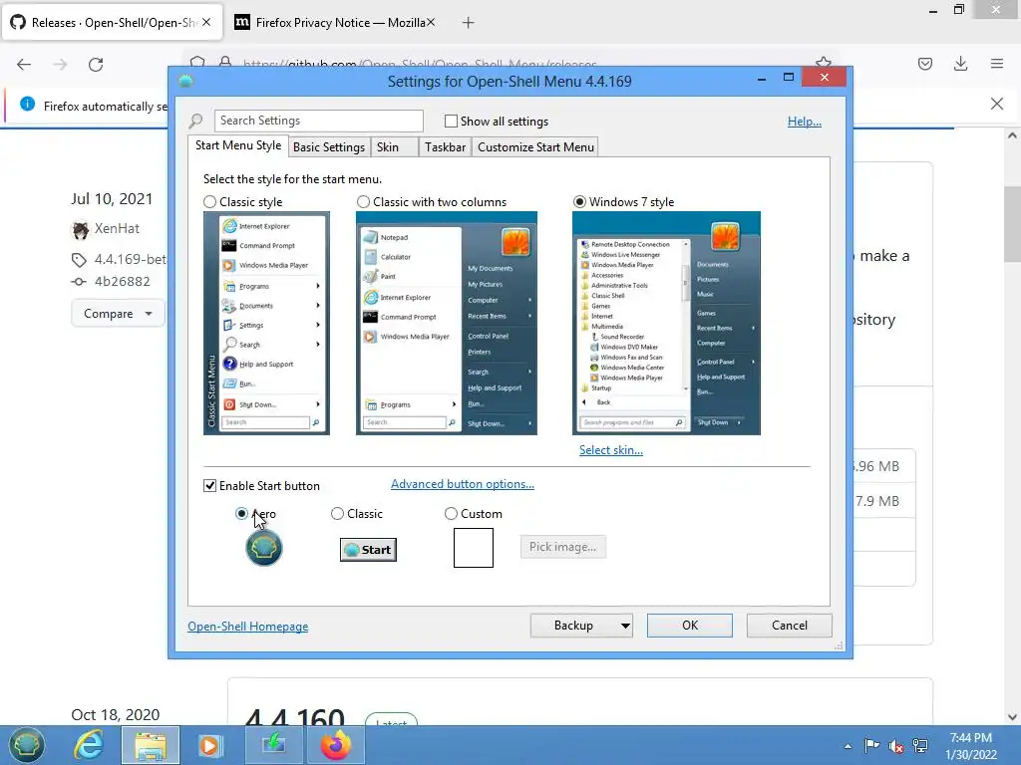
Task: Reload the Firefox page
Action: [96, 64]
